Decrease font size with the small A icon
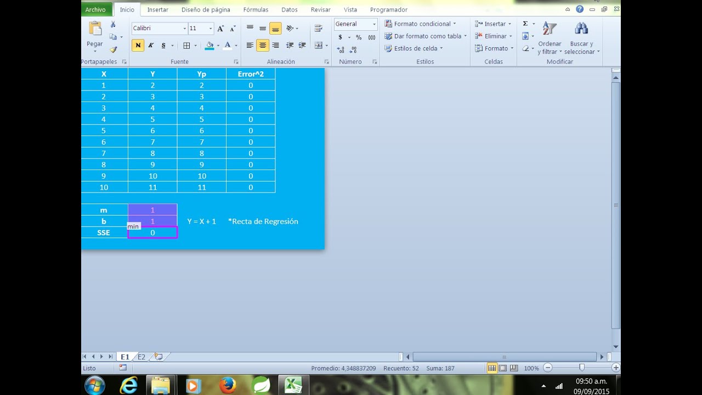 pos(233,29)
